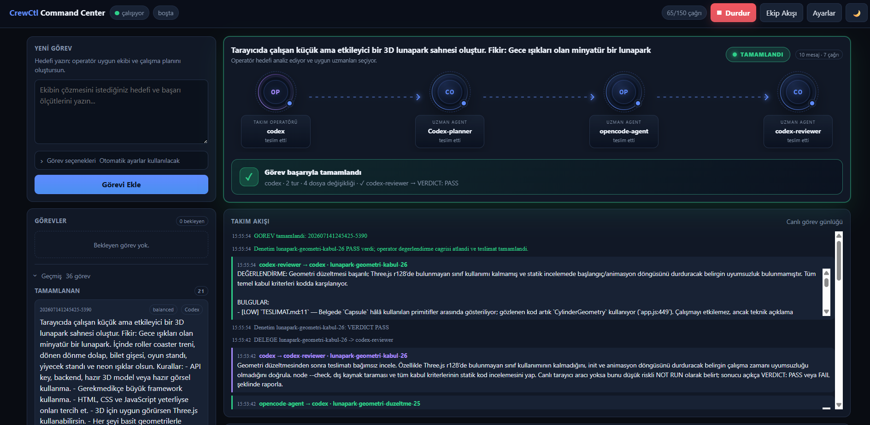Click the codex-reviewer CO avatar
This screenshot has width=870, height=425.
[x=798, y=92]
